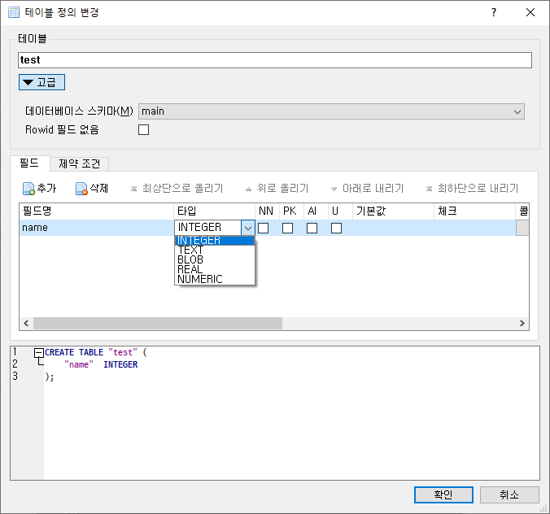
Task: Enable NN checkbox for name field
Action: coord(264,229)
